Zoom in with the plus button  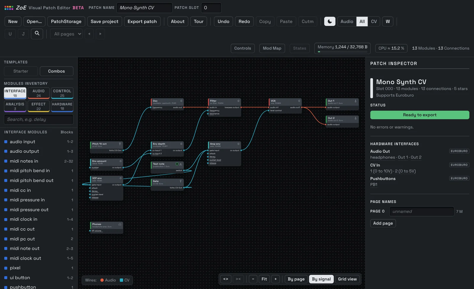[x=276, y=279]
